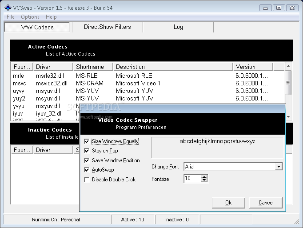Select the msvidc32.dll driver entry
This screenshot has height=228, width=303.
pyautogui.click(x=52, y=84)
